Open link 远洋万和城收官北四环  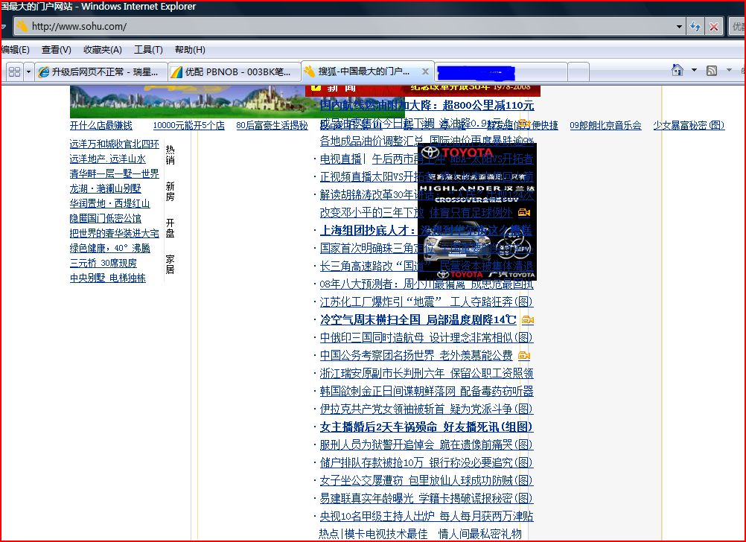click(x=114, y=144)
